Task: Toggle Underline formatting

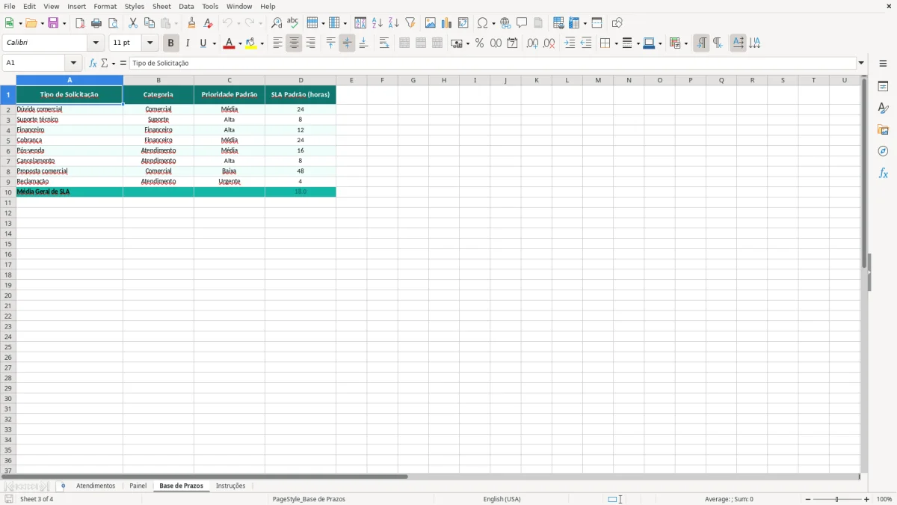Action: (203, 43)
